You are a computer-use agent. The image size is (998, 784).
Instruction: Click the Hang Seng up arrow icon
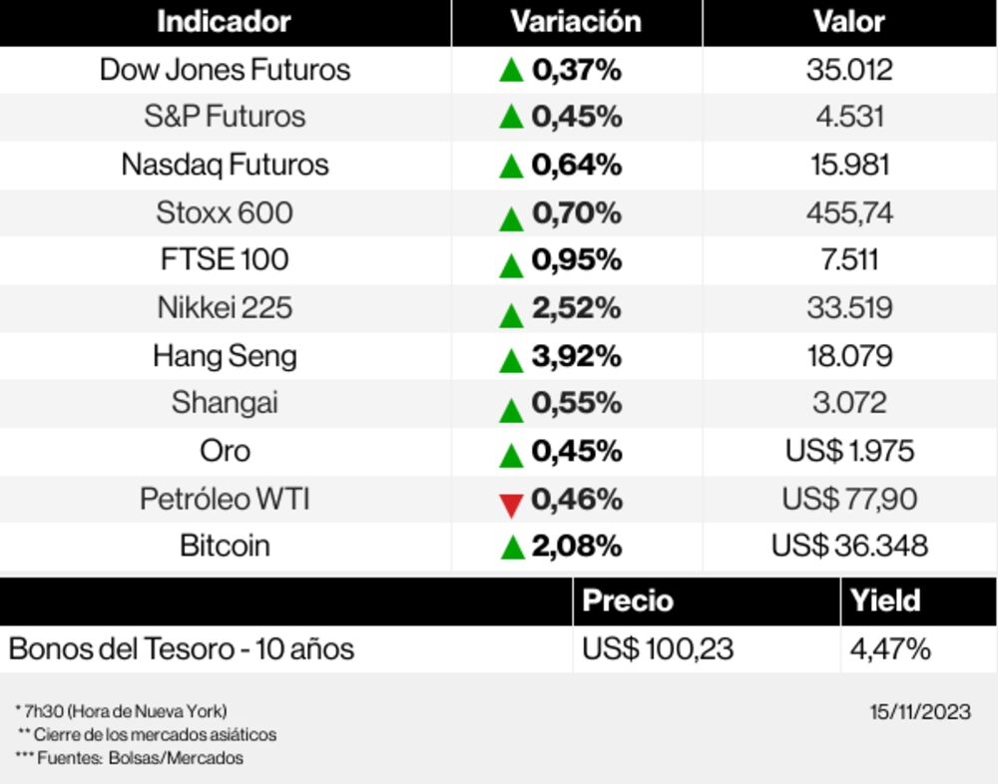511,359
